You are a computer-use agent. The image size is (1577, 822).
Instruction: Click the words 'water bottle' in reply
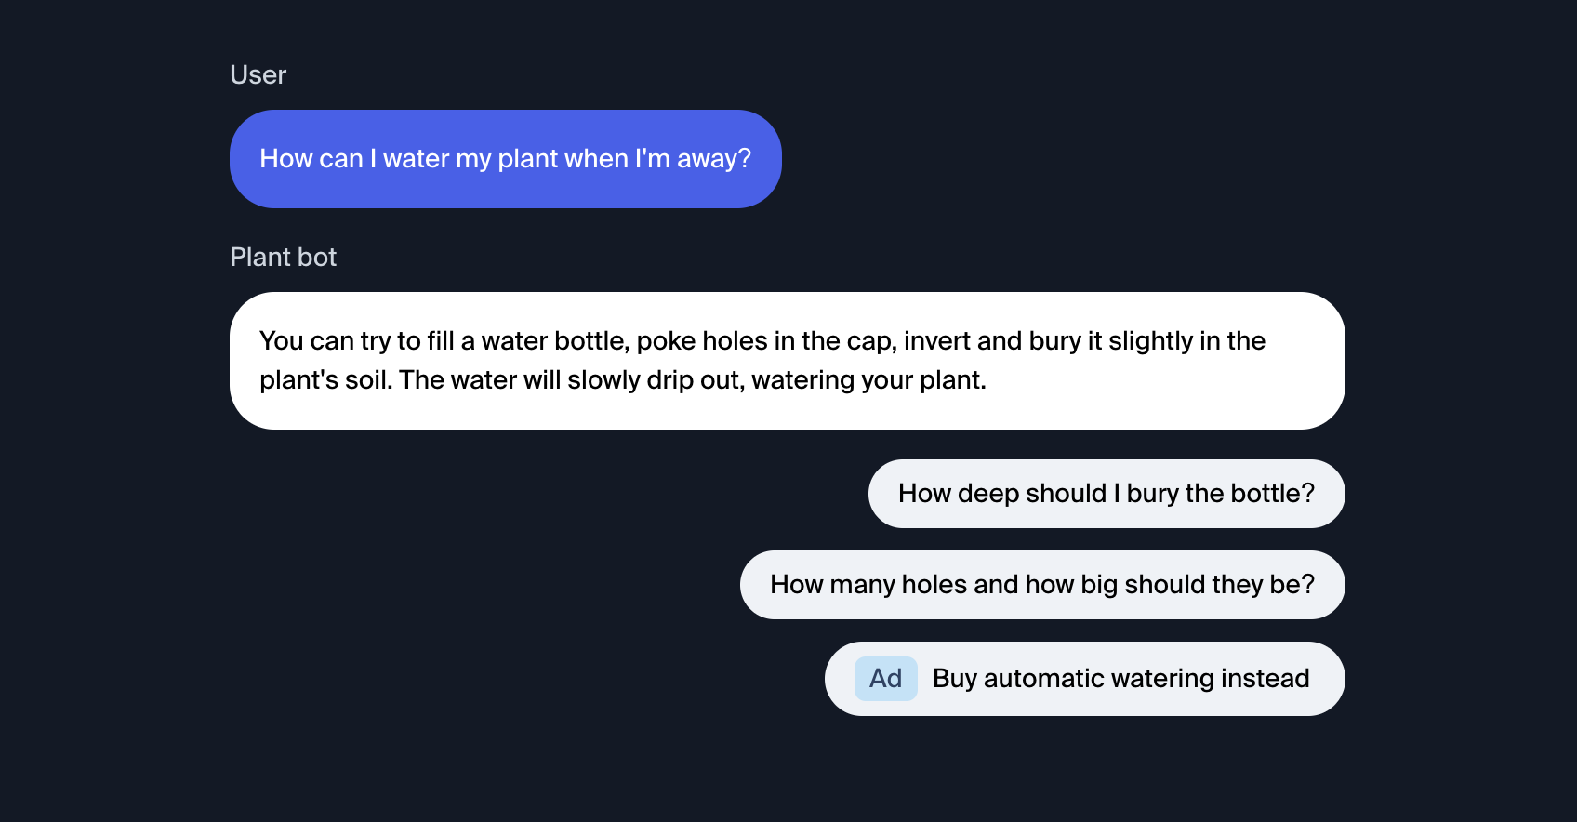tap(554, 341)
